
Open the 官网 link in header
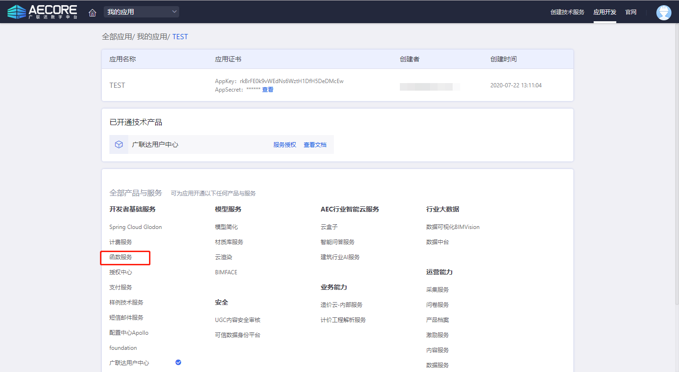pyautogui.click(x=631, y=12)
